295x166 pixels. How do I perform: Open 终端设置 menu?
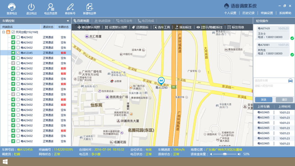click(x=267, y=13)
